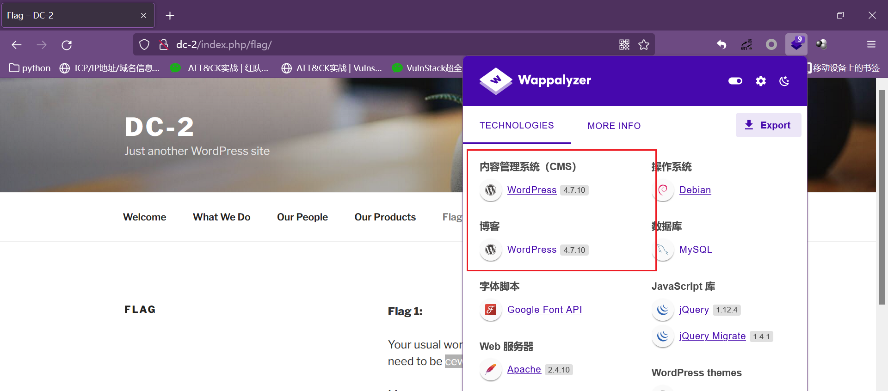
Task: Click the WordPress icon under 博客
Action: pos(491,250)
